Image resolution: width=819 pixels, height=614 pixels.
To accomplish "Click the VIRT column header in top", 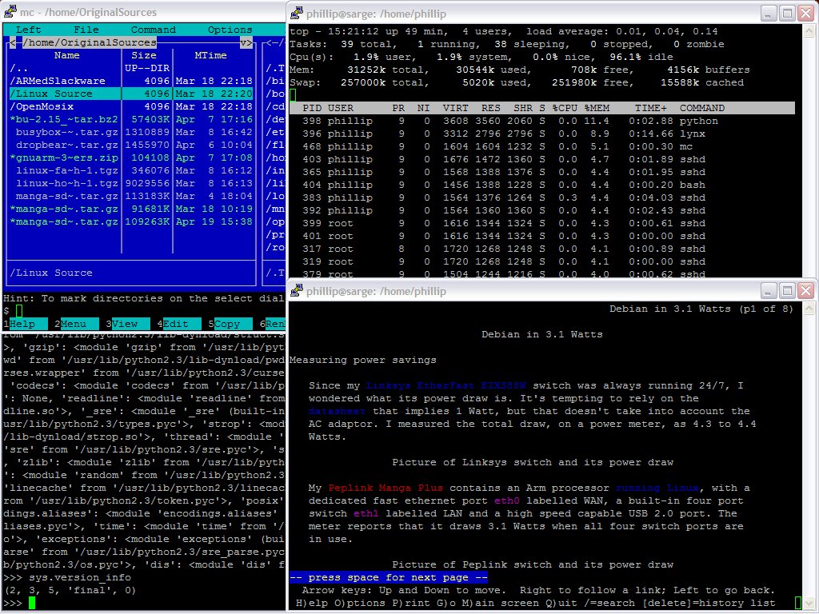I will (x=455, y=108).
